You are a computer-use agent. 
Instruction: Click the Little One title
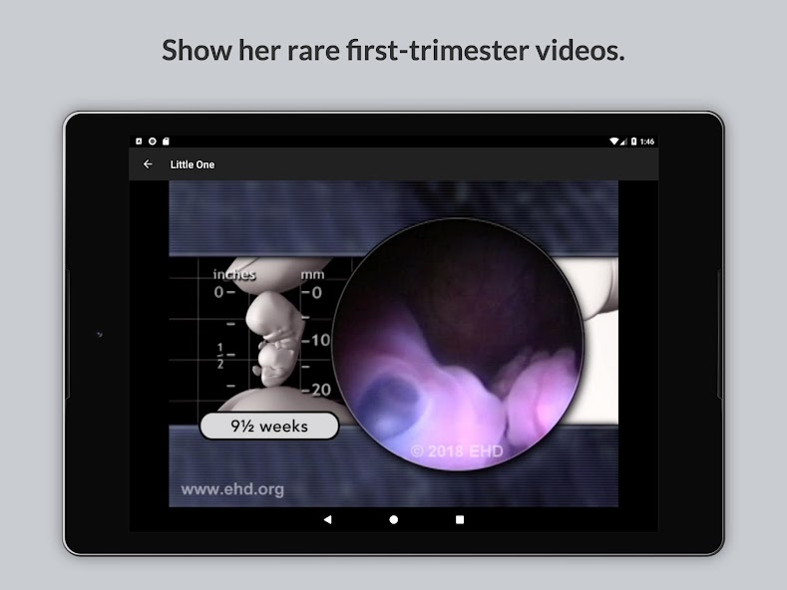click(x=193, y=164)
